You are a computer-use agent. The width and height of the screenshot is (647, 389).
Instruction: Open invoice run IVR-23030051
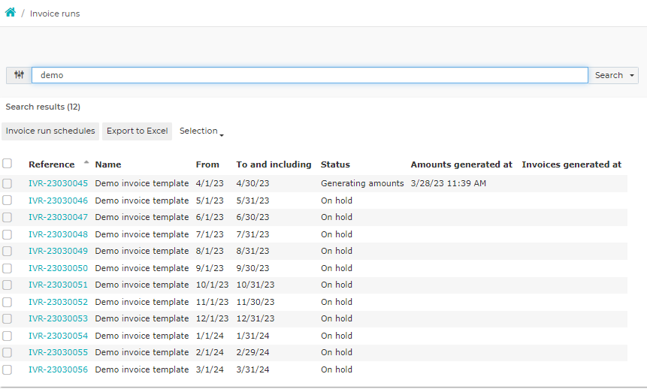58,285
